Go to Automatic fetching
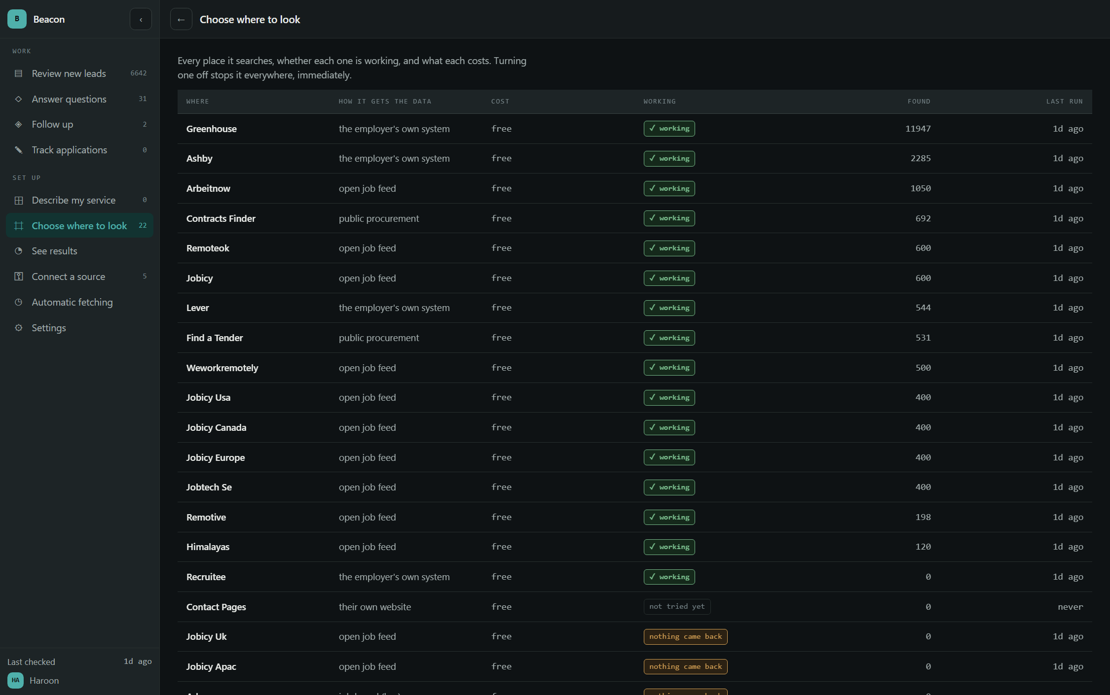Viewport: 1110px width, 695px height. point(79,302)
